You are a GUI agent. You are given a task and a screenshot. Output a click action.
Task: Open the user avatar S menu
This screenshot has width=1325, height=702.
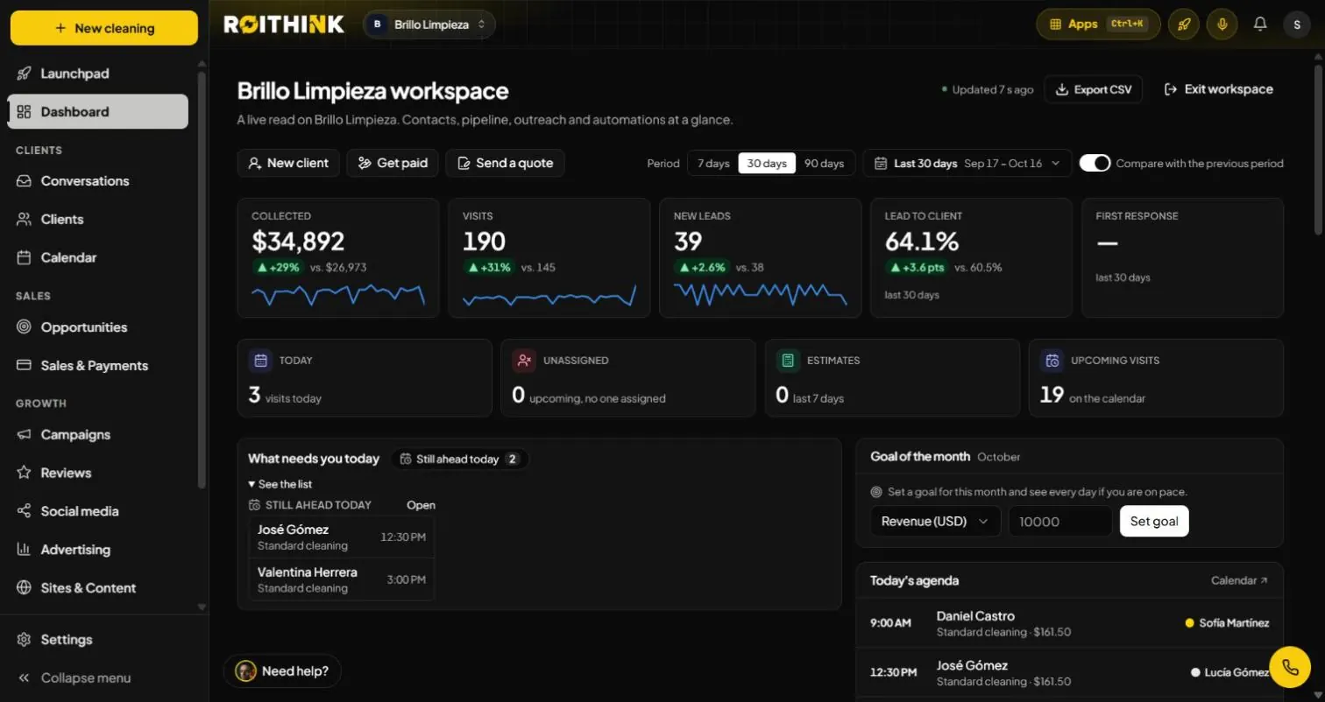pyautogui.click(x=1297, y=25)
